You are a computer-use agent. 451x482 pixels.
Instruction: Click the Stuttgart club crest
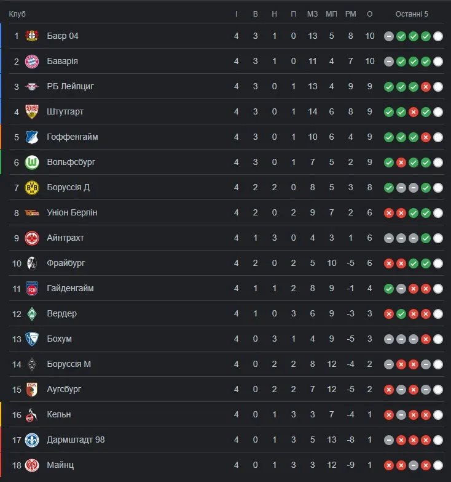click(x=32, y=111)
